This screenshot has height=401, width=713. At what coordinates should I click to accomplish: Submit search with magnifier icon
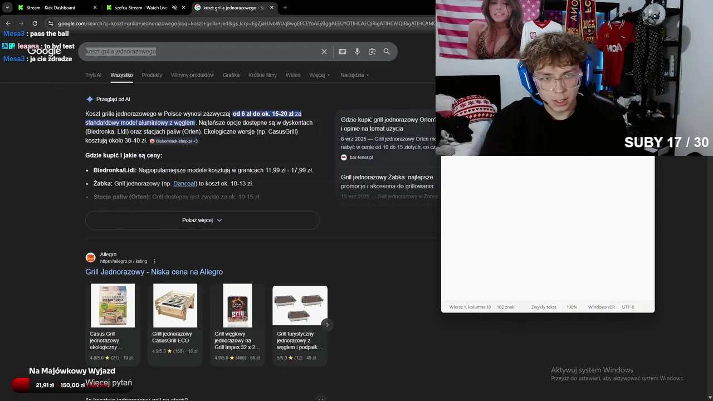[387, 51]
